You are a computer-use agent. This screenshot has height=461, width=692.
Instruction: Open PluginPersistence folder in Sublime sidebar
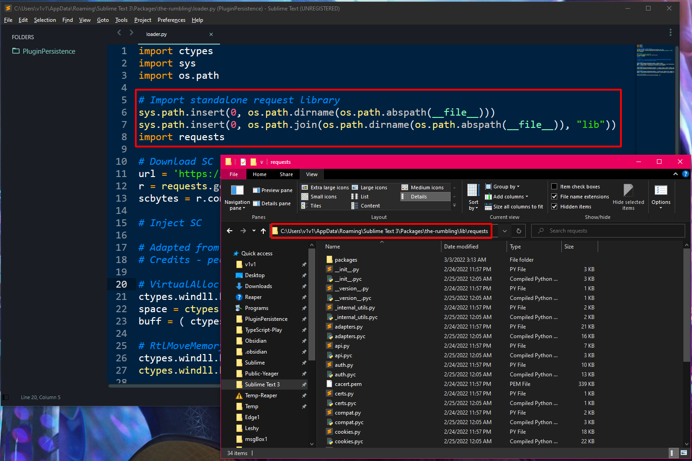point(44,51)
